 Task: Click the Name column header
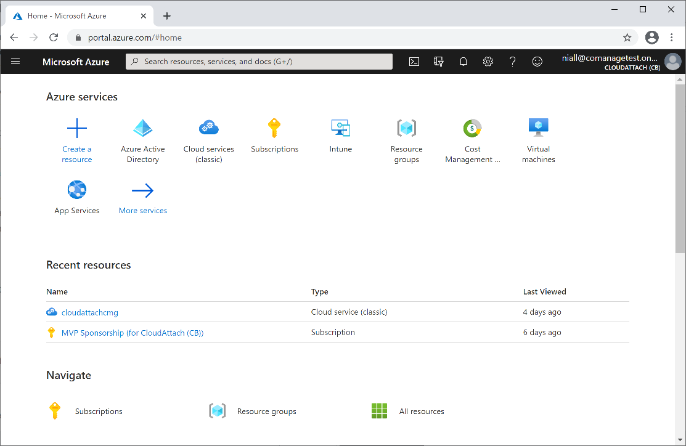[57, 291]
